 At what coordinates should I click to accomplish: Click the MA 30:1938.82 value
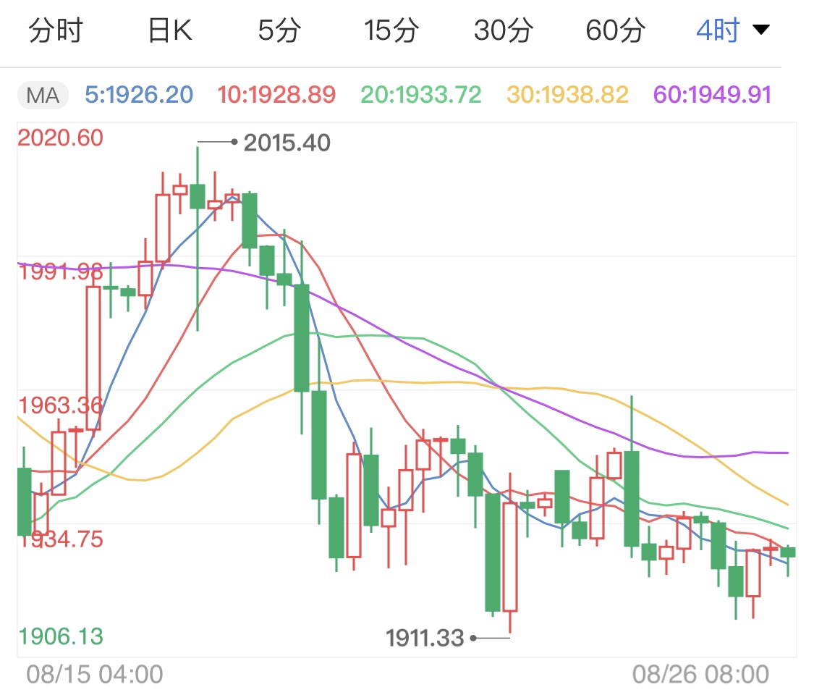pos(567,95)
